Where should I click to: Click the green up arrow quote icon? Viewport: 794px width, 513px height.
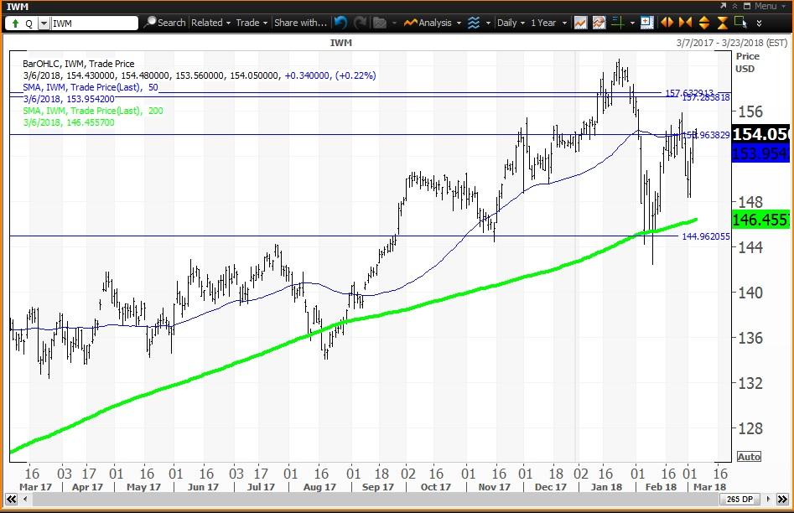(15, 23)
